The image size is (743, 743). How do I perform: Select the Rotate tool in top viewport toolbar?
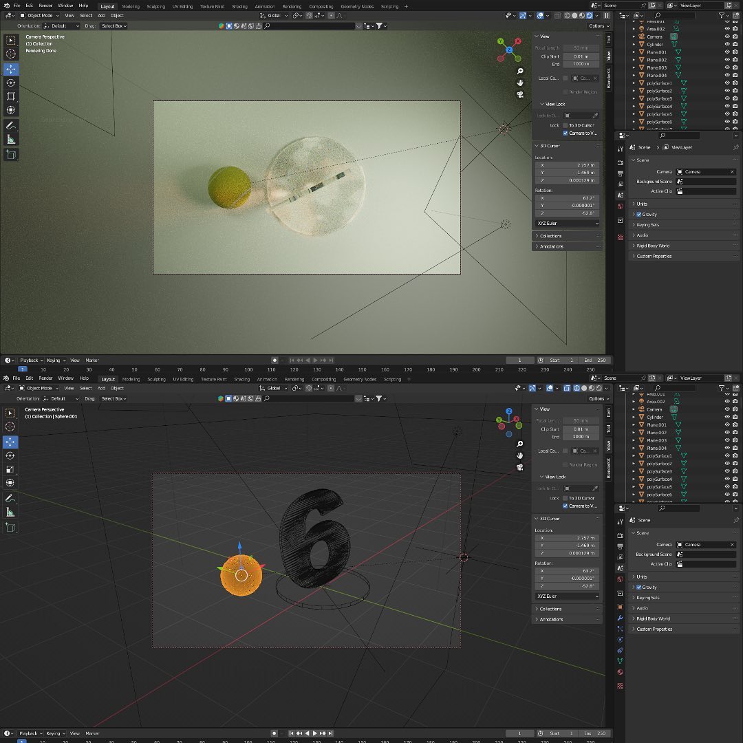coord(11,83)
